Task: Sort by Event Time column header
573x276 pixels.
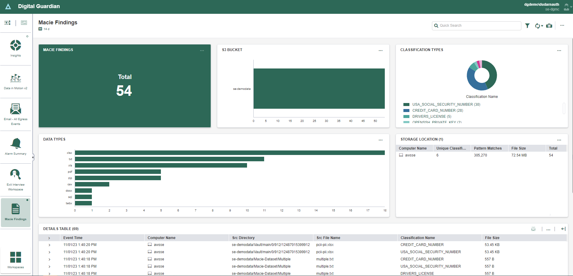Action: [x=73, y=238]
